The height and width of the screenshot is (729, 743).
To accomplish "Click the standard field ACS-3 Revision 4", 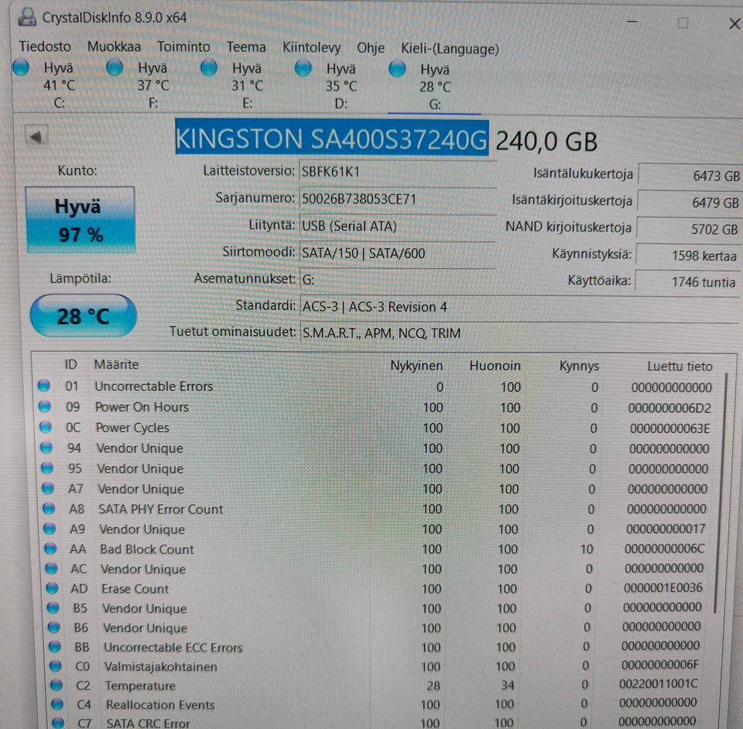I will pos(519,307).
